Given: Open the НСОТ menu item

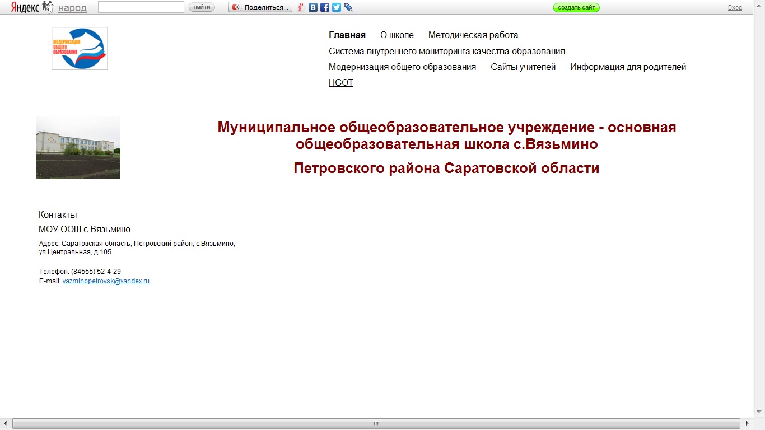Looking at the screenshot, I should pyautogui.click(x=341, y=83).
